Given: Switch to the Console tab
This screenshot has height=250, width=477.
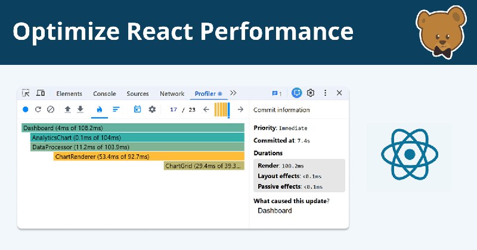Looking at the screenshot, I should coord(104,93).
